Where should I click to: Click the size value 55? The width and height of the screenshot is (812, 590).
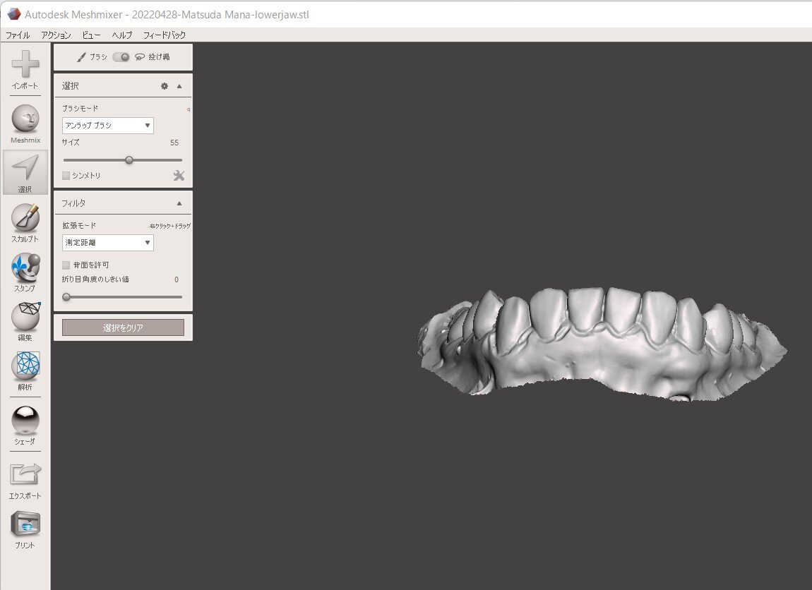pyautogui.click(x=174, y=143)
